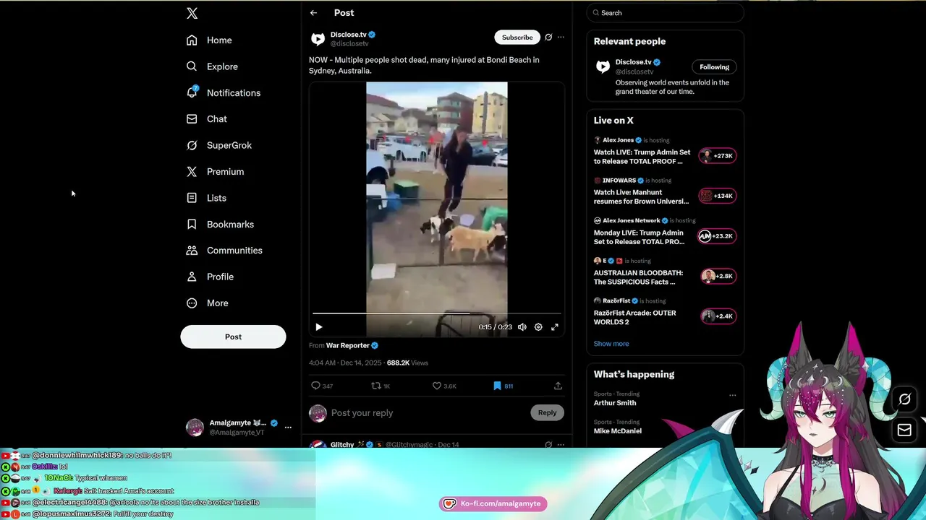Open Lists in sidebar

(x=206, y=198)
